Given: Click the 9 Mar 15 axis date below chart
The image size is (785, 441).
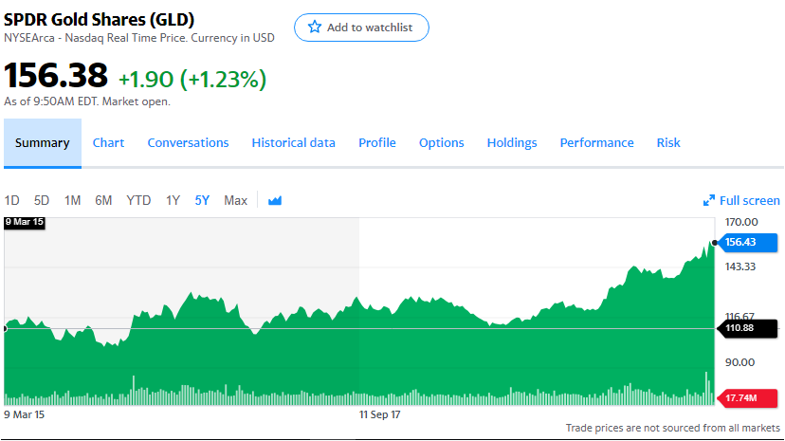Looking at the screenshot, I should (24, 414).
